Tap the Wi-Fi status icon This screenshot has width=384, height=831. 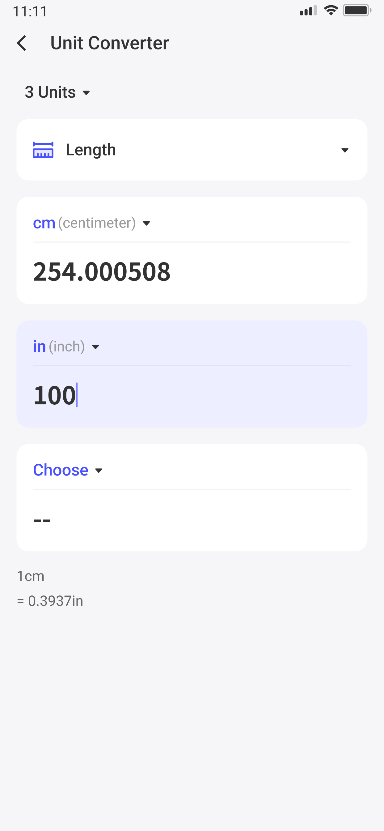331,11
